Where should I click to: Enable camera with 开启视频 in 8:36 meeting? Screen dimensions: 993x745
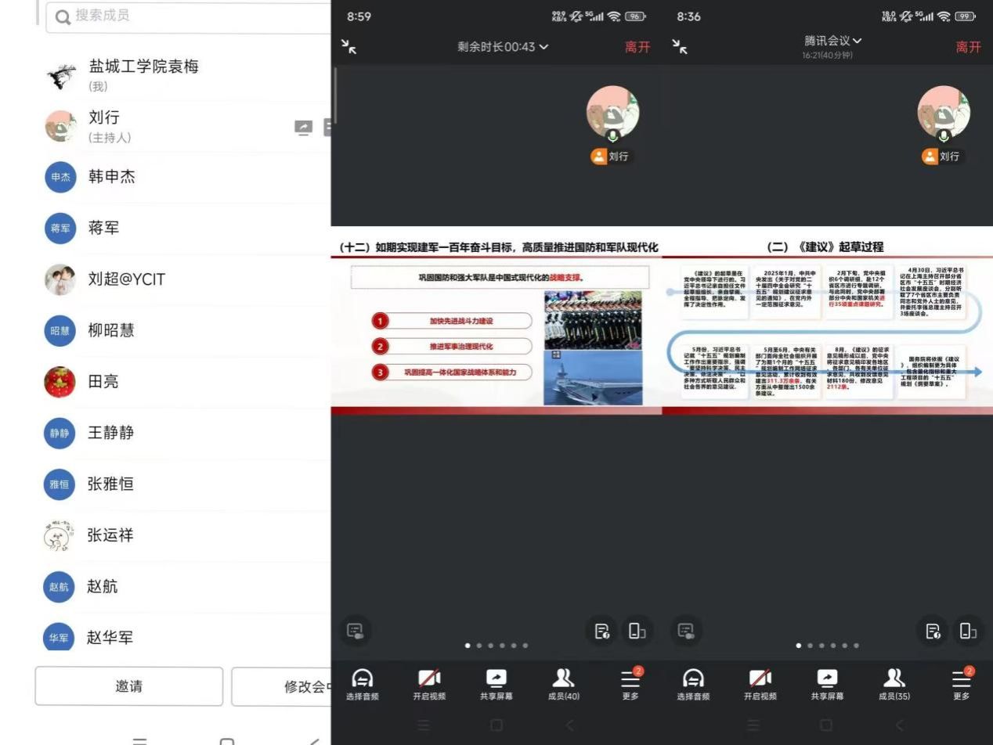pyautogui.click(x=760, y=684)
